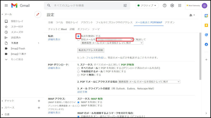Viewport: 211px width, 118px height.
Task: Open search filter options icon
Action: tap(125, 6)
